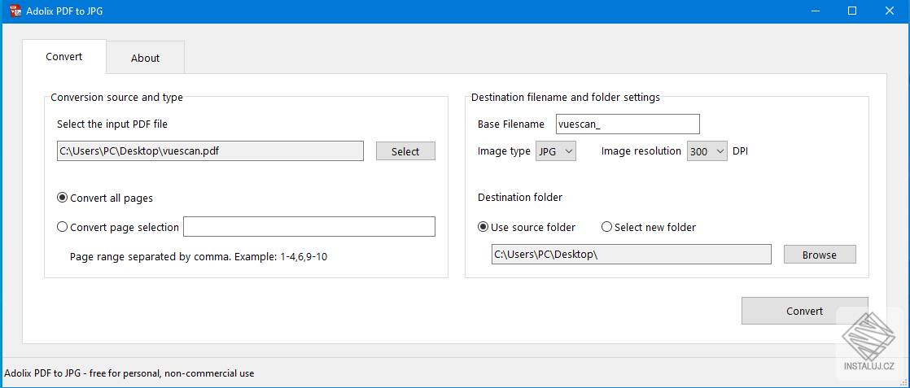Image resolution: width=910 pixels, height=388 pixels.
Task: Click the destination folder path field
Action: click(x=632, y=255)
